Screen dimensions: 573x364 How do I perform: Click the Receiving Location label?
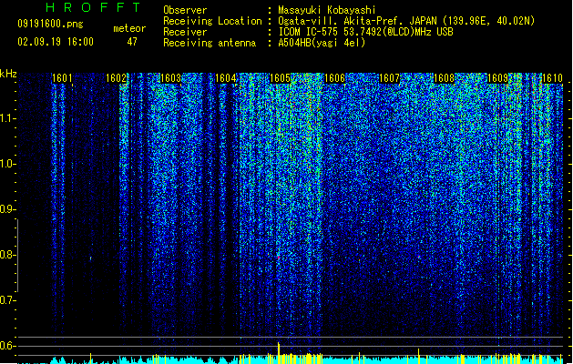(212, 21)
